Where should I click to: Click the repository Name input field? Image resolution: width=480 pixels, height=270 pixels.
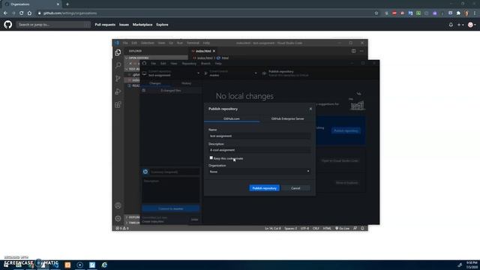[x=259, y=136]
